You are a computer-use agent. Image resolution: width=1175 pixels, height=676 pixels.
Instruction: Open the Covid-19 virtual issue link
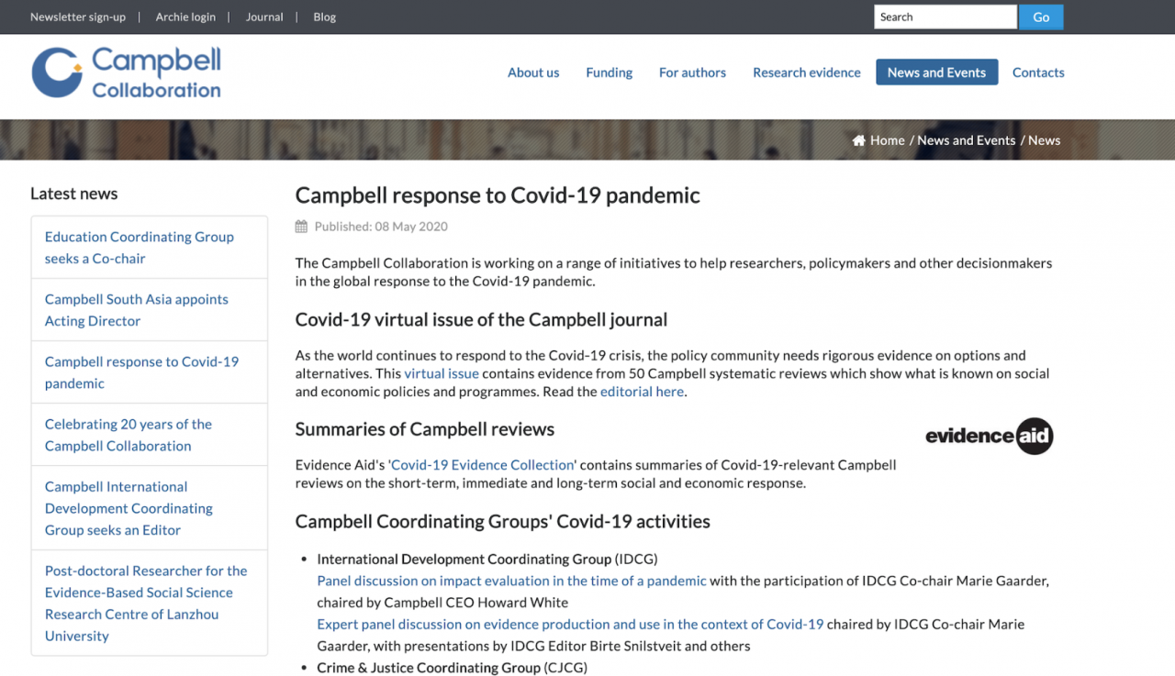(442, 373)
